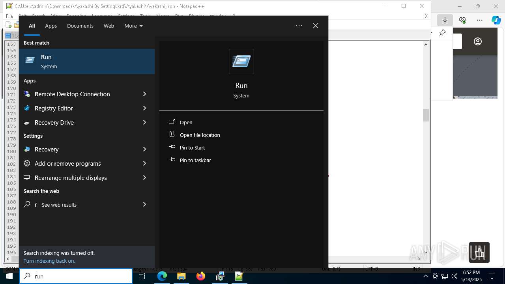Viewport: 505px width, 284px height.
Task: Show hidden system tray icons
Action: [x=425, y=276]
